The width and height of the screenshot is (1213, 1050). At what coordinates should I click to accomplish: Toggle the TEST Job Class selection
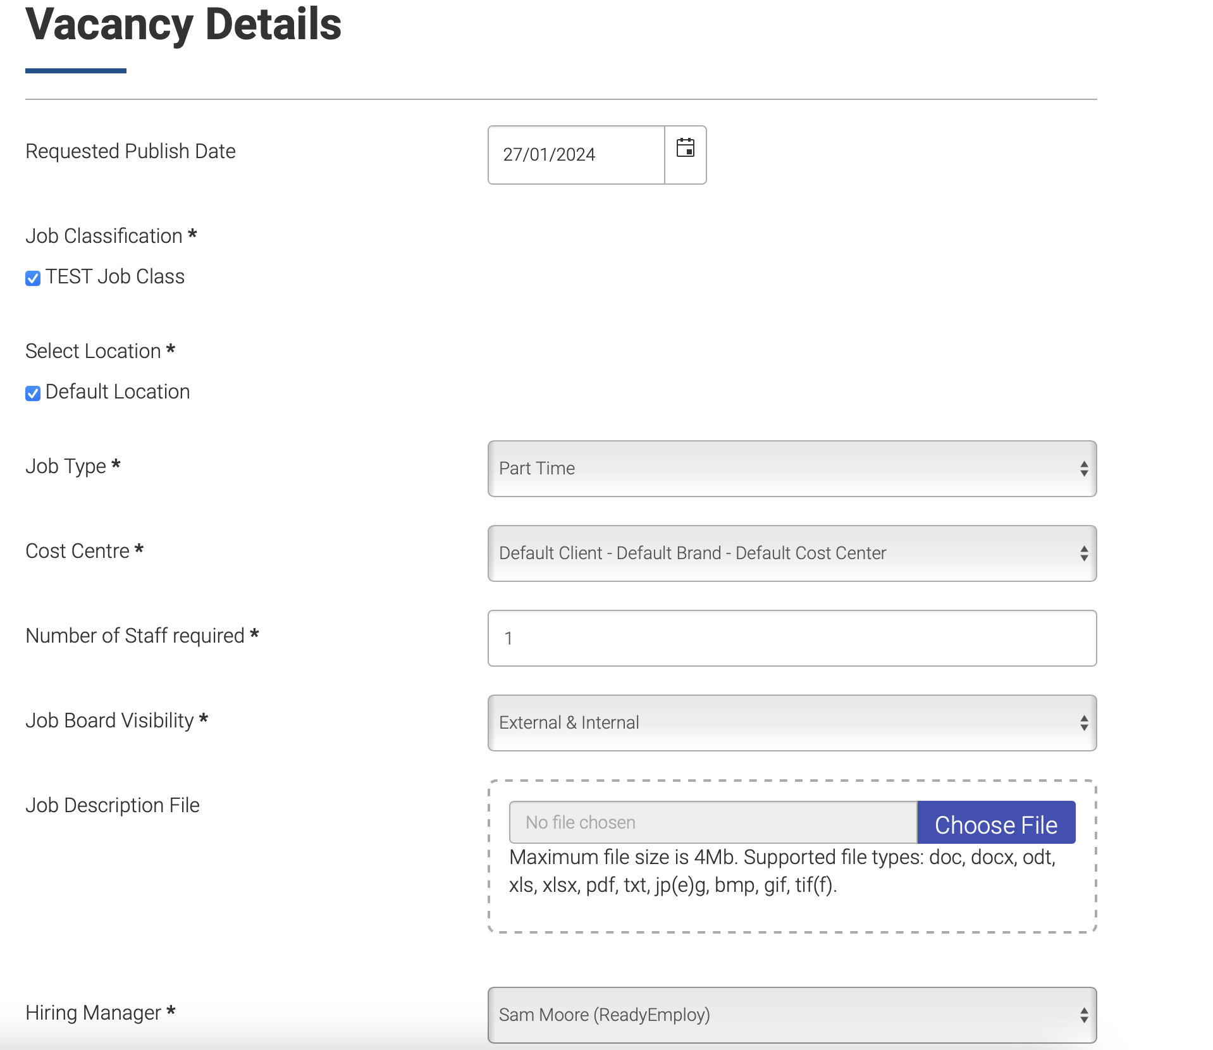point(32,277)
